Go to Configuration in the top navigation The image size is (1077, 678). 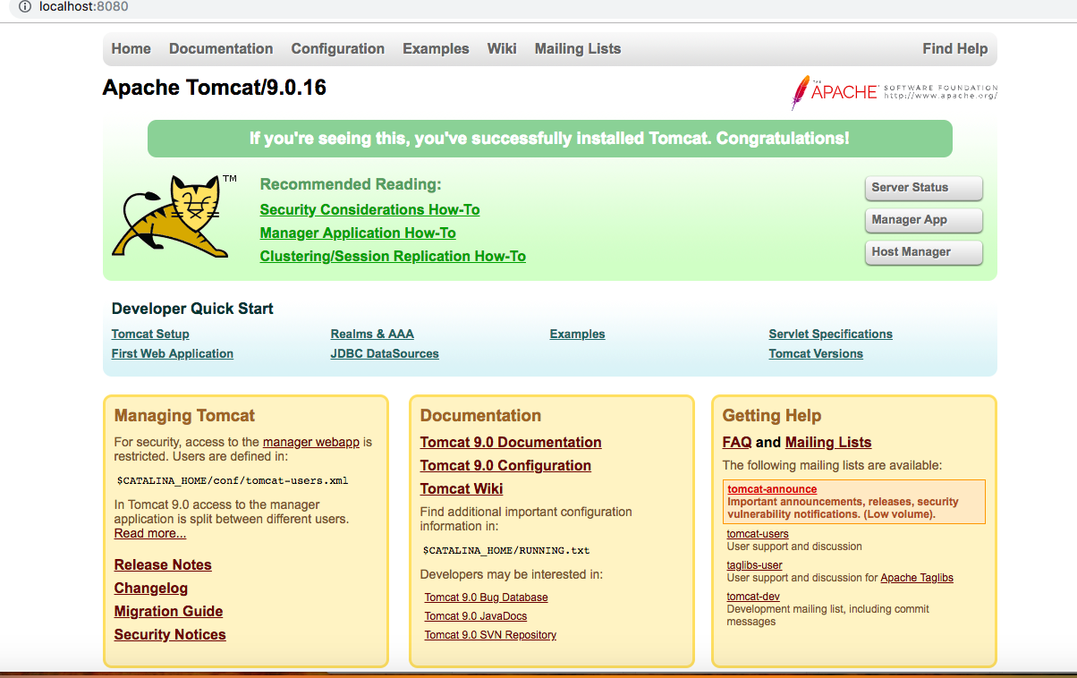click(x=338, y=49)
